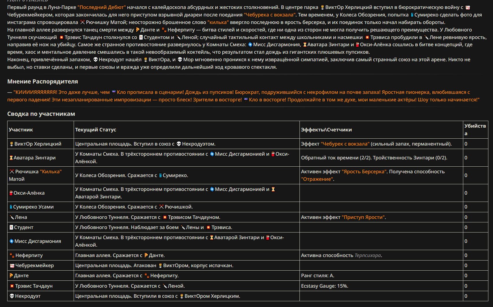This screenshot has width=493, height=307.
Task: Click the paw icon beside Неферпиту participant name
Action: [12, 255]
